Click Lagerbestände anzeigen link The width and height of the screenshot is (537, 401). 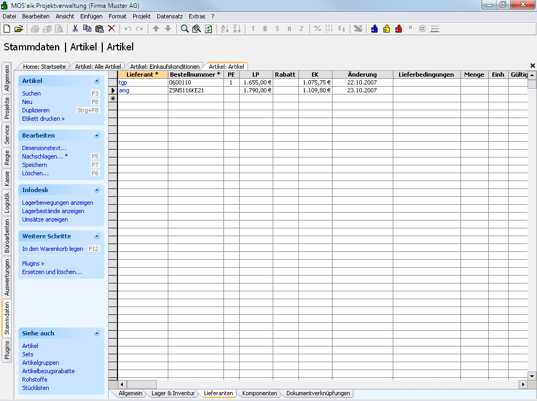(x=53, y=211)
